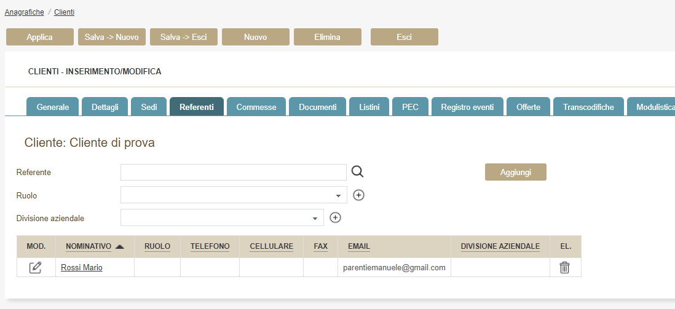Expand the Divisione aziendale dropdown
Image resolution: width=675 pixels, height=309 pixels.
222,217
